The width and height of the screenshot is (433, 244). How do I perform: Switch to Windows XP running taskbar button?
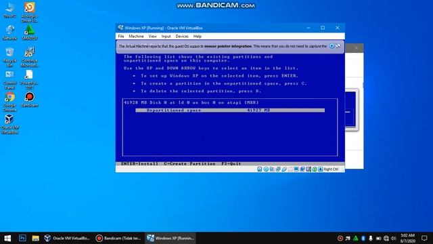[x=170, y=238]
